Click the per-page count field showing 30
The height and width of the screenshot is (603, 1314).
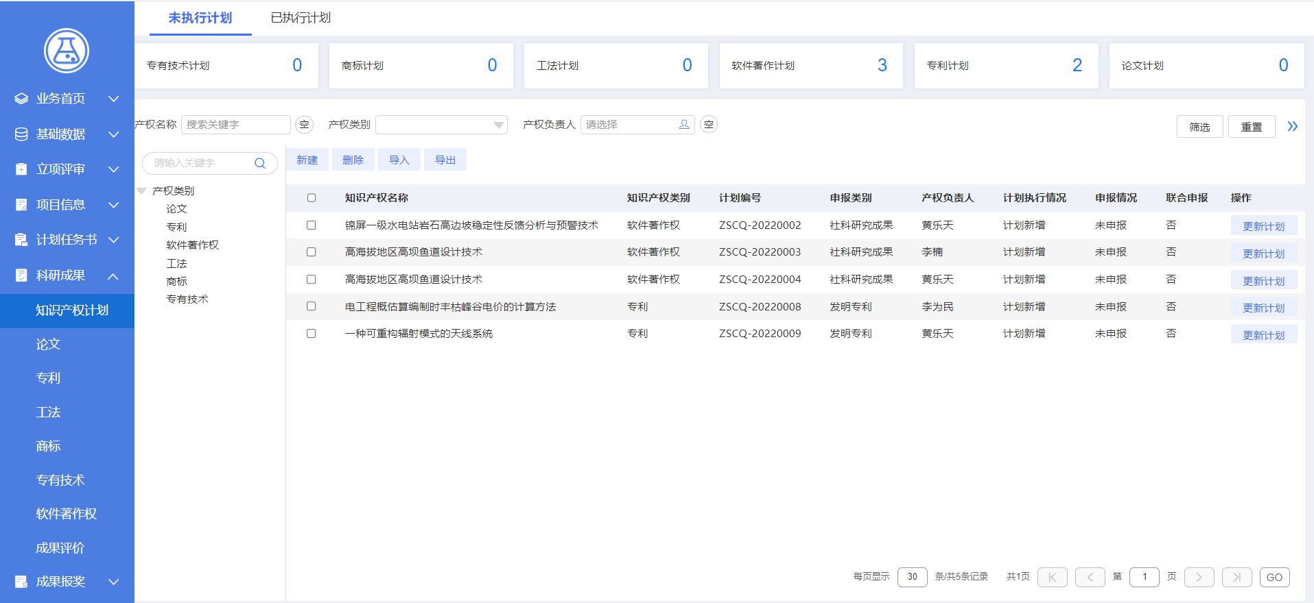913,577
